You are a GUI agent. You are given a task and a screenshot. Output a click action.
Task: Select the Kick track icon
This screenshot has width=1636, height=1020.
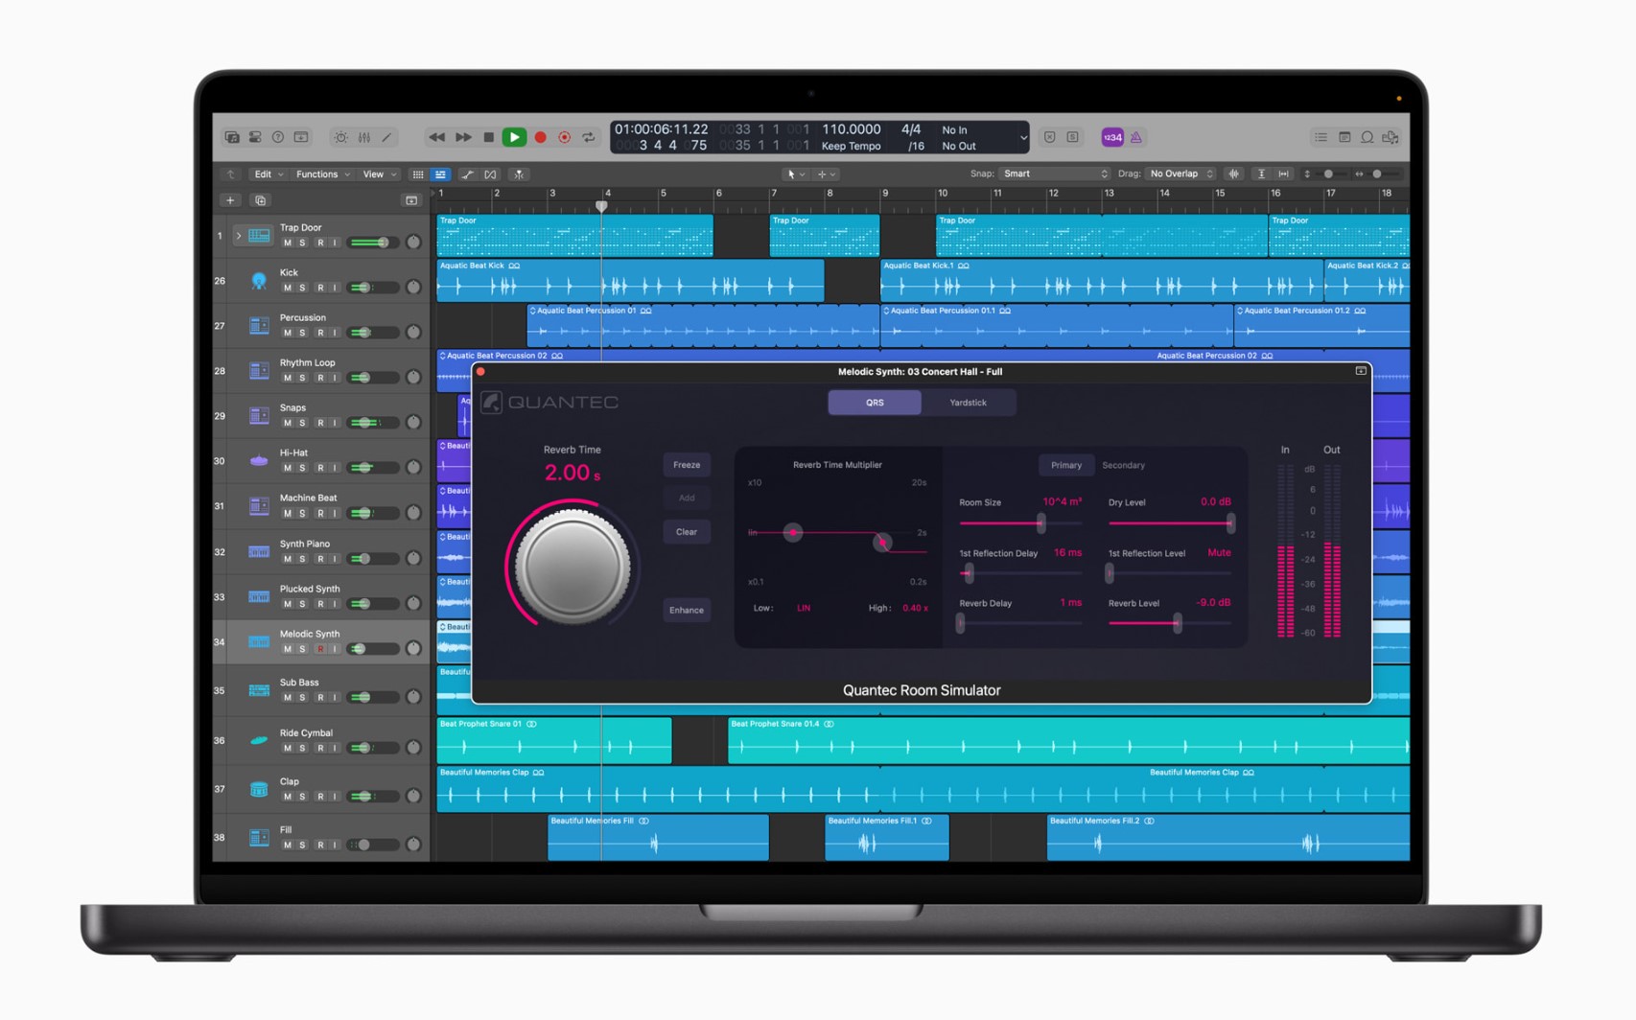259,280
